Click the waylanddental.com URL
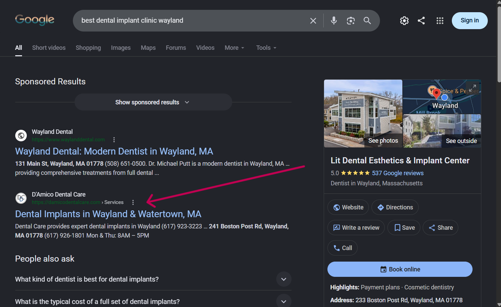 point(68,140)
